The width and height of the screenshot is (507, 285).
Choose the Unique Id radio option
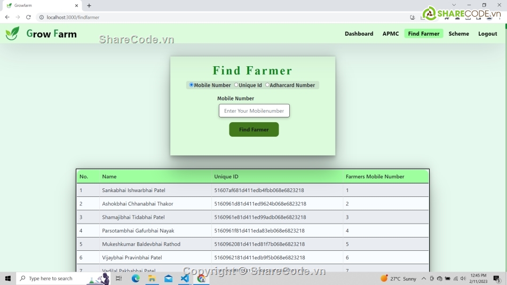(236, 85)
